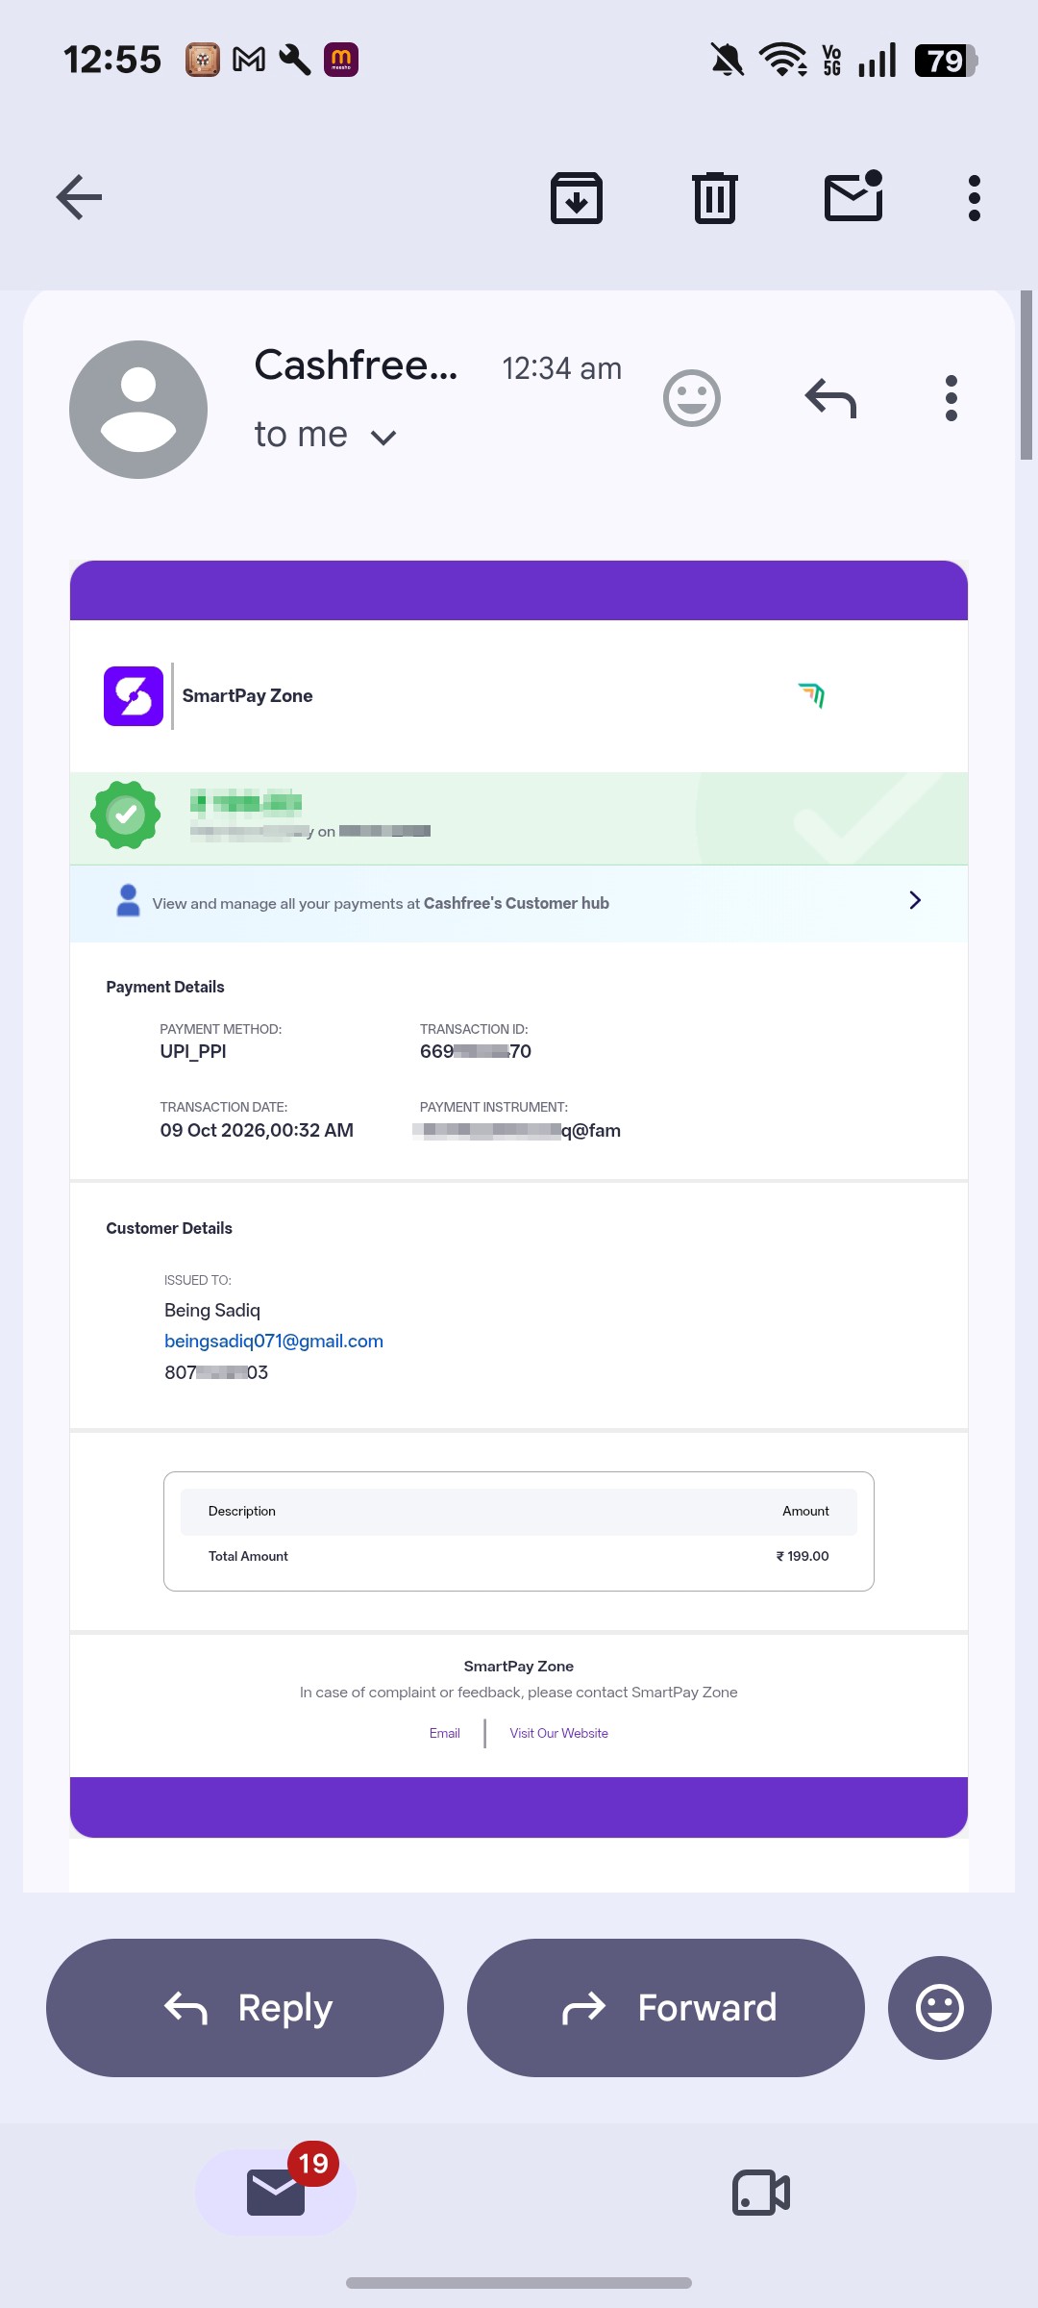Archive this email
The image size is (1038, 2308).
click(577, 198)
